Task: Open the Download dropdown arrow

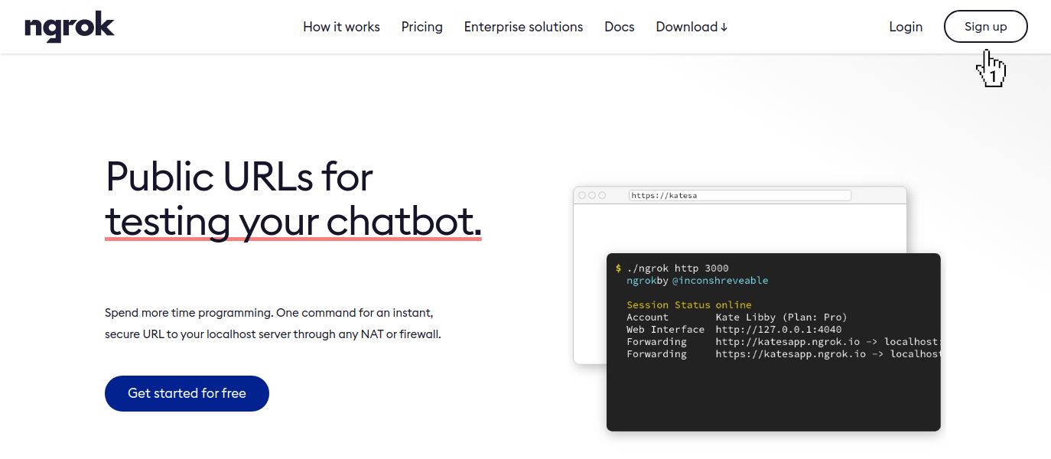Action: coord(724,27)
